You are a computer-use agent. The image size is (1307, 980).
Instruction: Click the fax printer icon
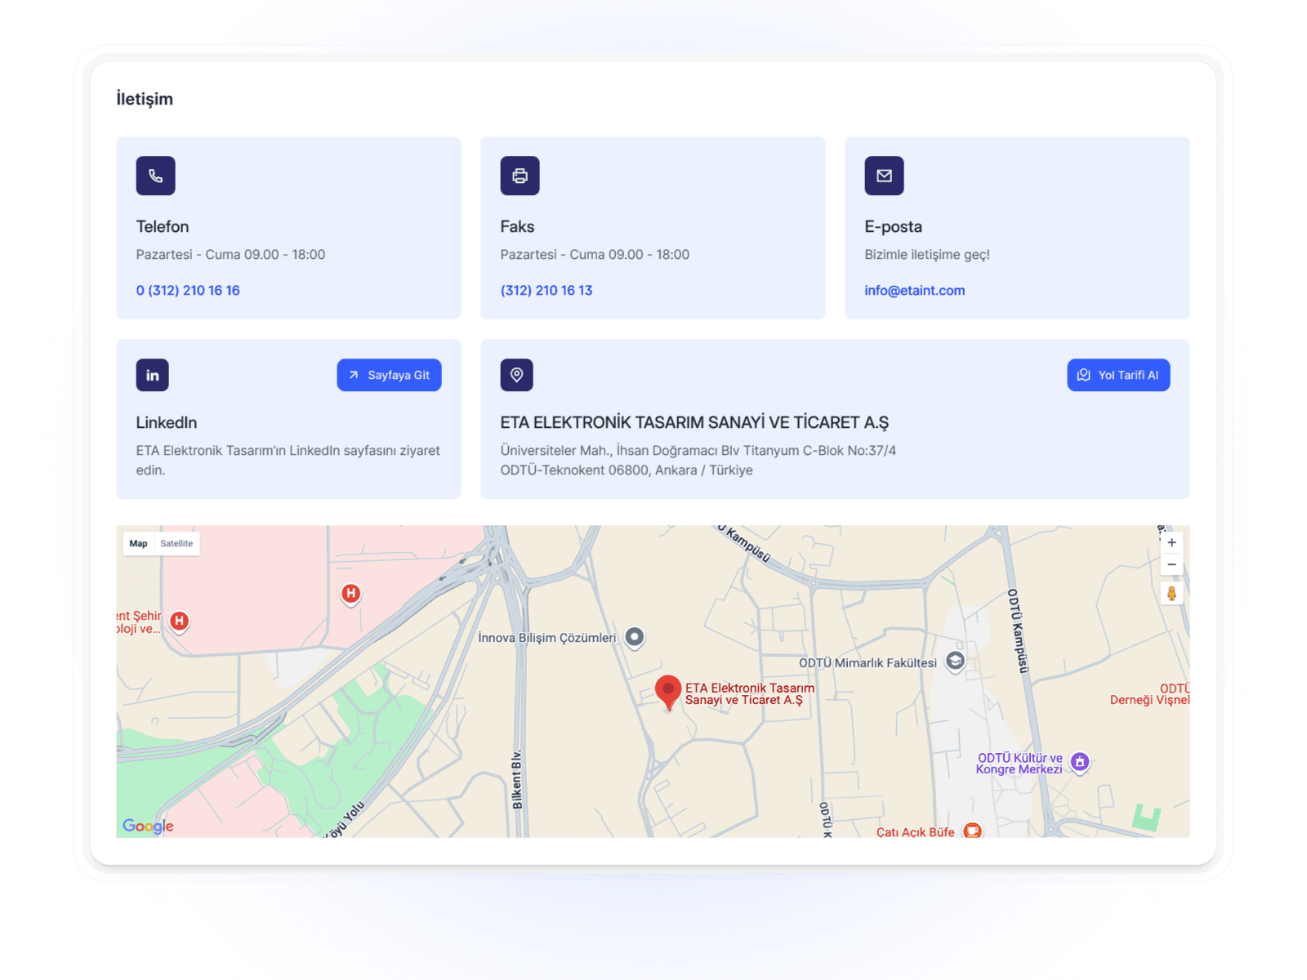520,176
